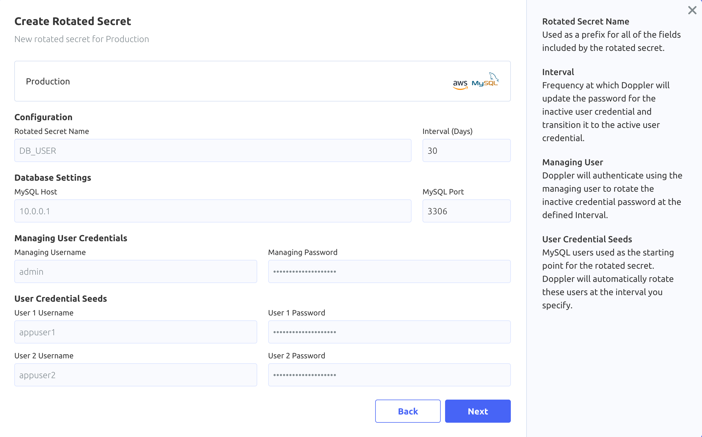This screenshot has width=702, height=437.
Task: Click the Production integration card
Action: click(231, 81)
